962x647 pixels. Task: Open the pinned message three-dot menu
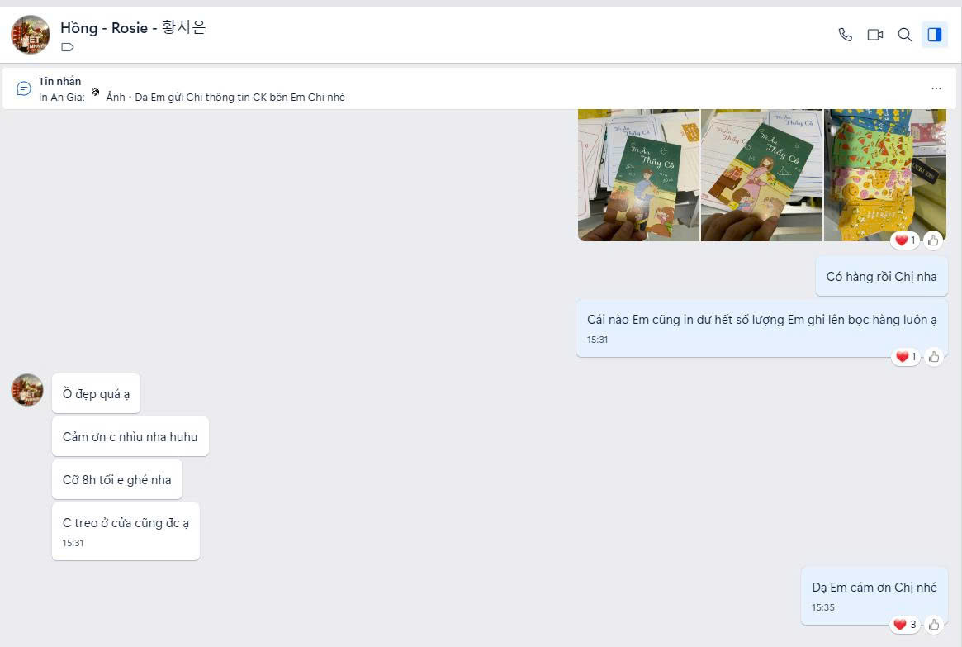[x=936, y=88]
